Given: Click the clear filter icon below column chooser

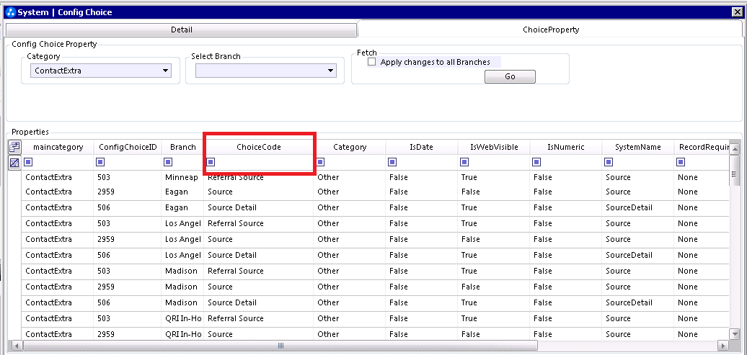Looking at the screenshot, I should 14,163.
